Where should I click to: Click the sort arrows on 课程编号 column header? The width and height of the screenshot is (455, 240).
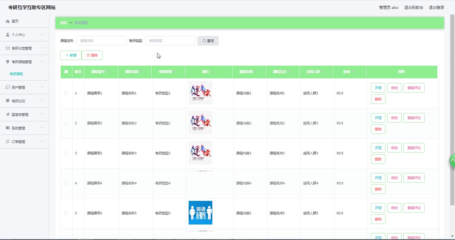(107, 72)
